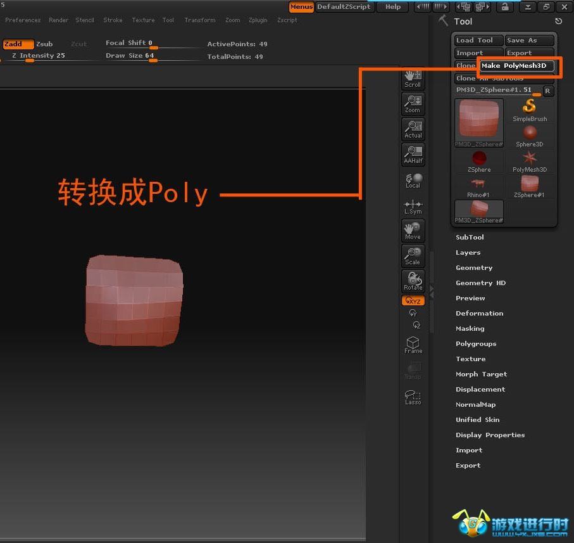Click the padlock icon in title bar
This screenshot has height=543, width=574.
point(505,6)
